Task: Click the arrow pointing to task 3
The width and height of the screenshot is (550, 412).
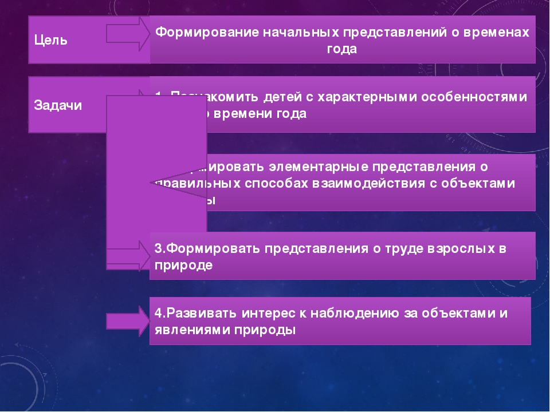Action: [x=128, y=256]
